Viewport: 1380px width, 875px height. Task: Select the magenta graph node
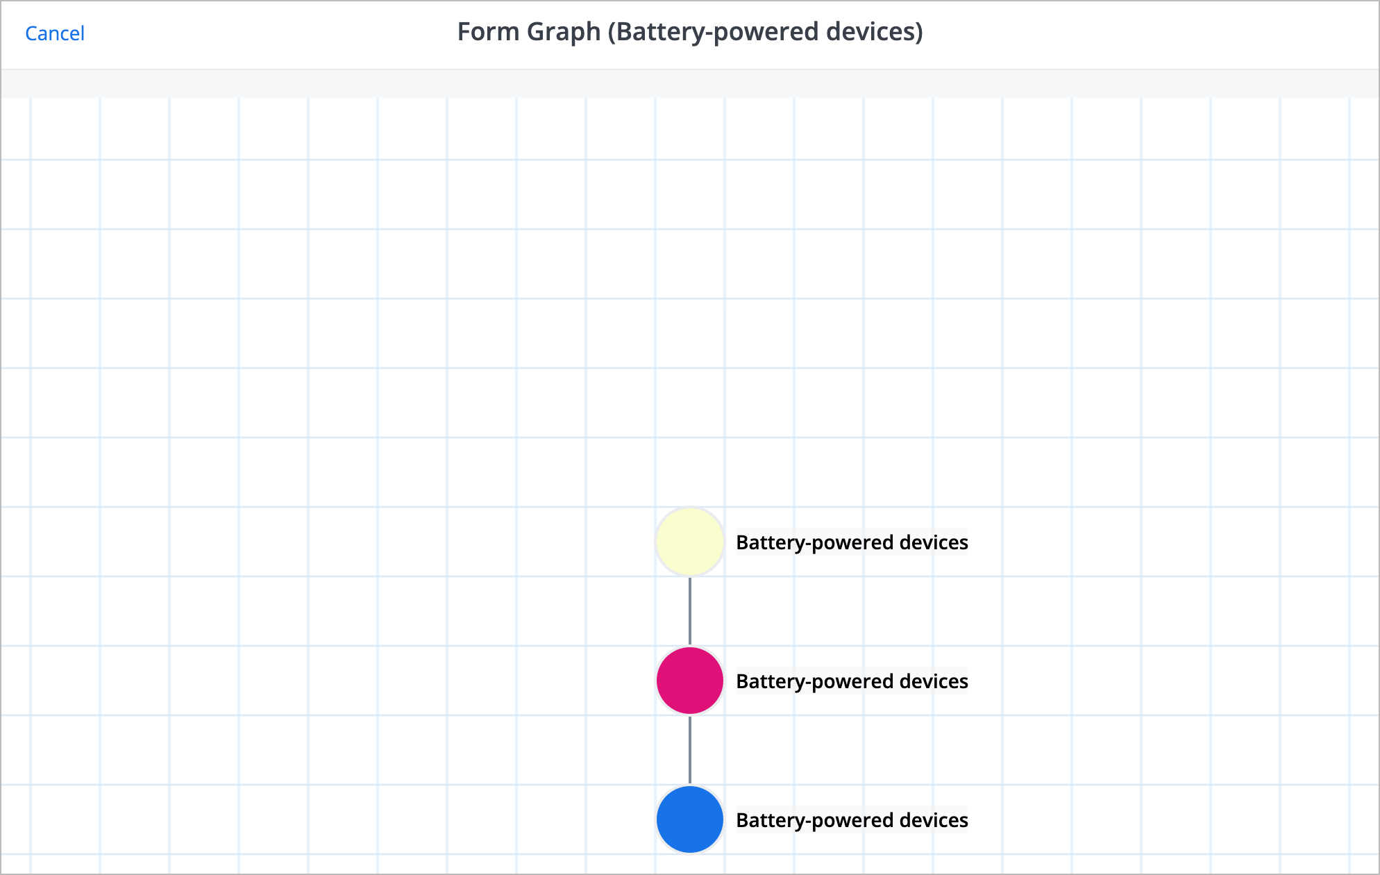690,681
